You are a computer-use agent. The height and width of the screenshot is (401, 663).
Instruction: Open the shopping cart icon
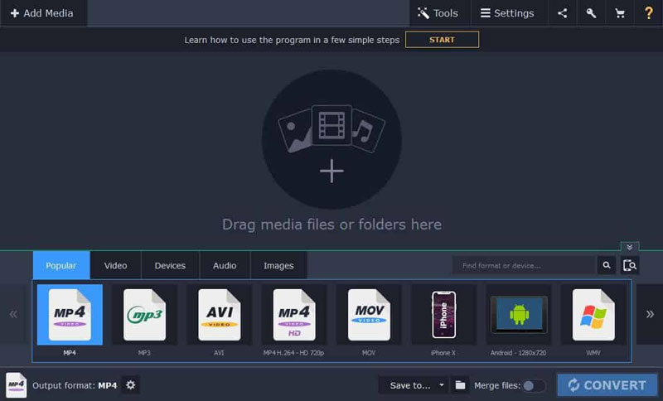620,13
